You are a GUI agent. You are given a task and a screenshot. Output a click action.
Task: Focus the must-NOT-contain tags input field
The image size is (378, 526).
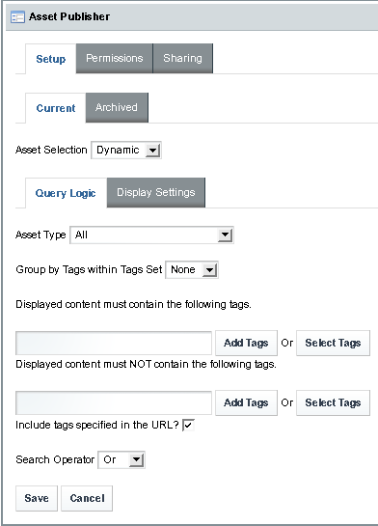[114, 402]
